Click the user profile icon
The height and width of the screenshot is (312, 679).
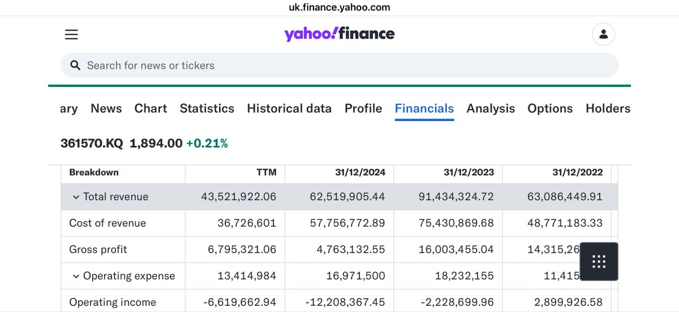pyautogui.click(x=603, y=34)
